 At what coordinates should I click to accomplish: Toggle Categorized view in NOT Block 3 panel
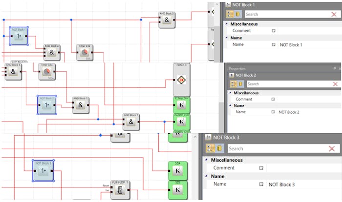tap(211, 148)
